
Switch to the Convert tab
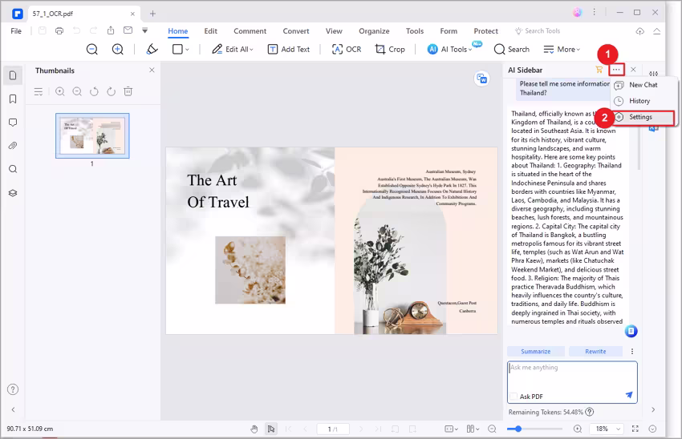[x=295, y=31]
